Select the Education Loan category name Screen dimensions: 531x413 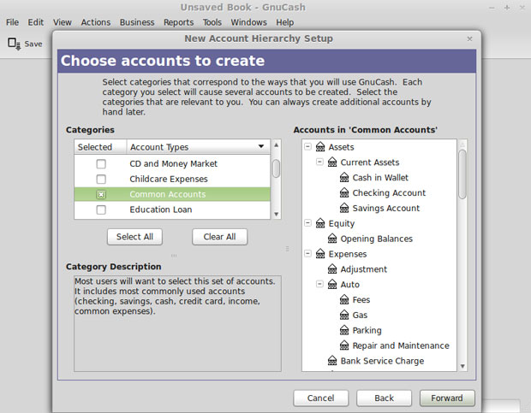[161, 209]
